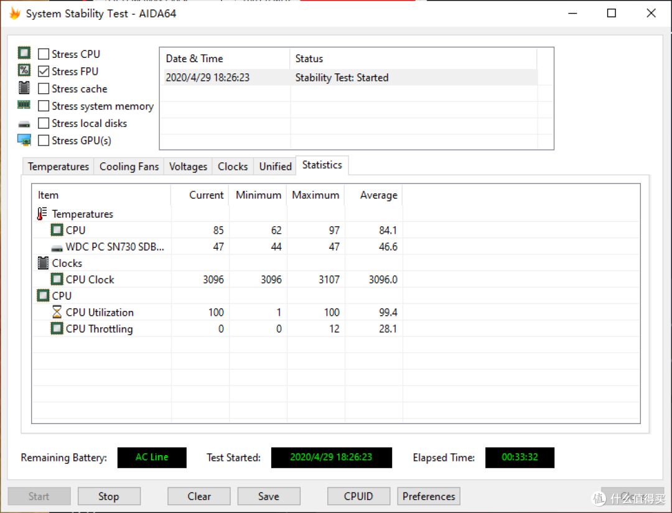672x513 pixels.
Task: Click the cache chip icon beside Stress cache
Action: tap(24, 88)
